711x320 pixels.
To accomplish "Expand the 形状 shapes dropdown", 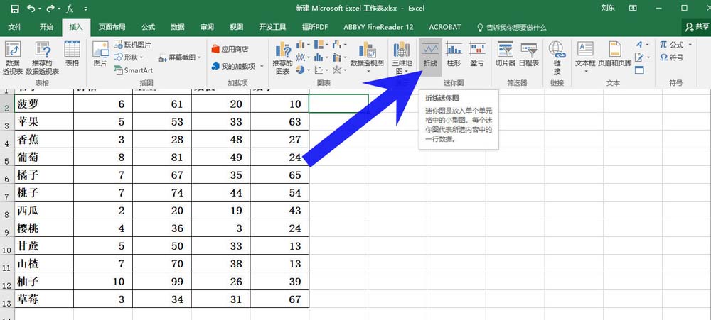I will [129, 57].
